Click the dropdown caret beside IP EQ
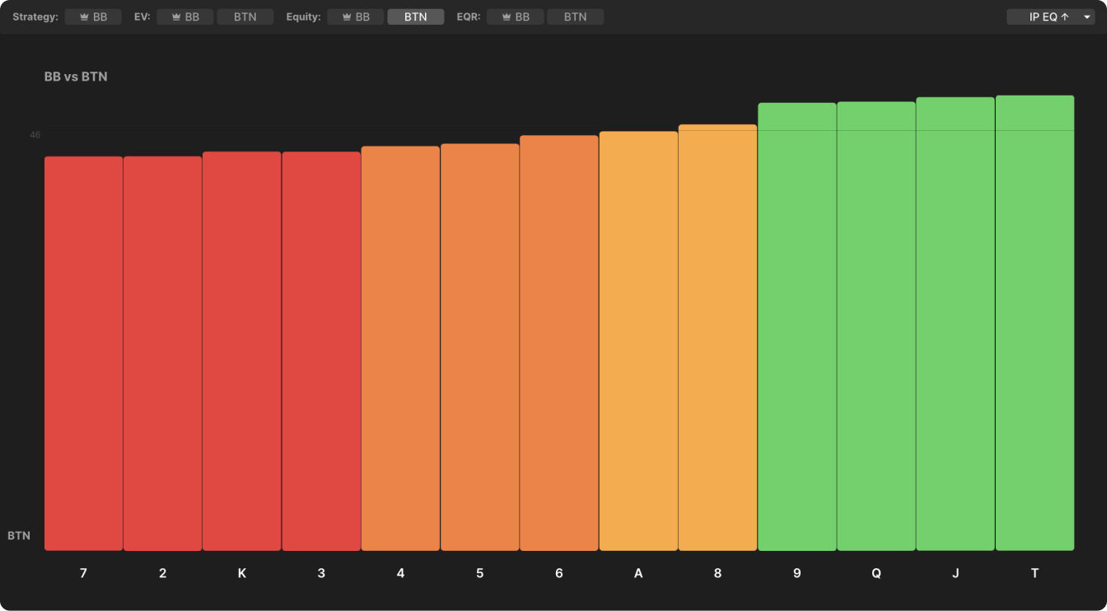 tap(1086, 17)
